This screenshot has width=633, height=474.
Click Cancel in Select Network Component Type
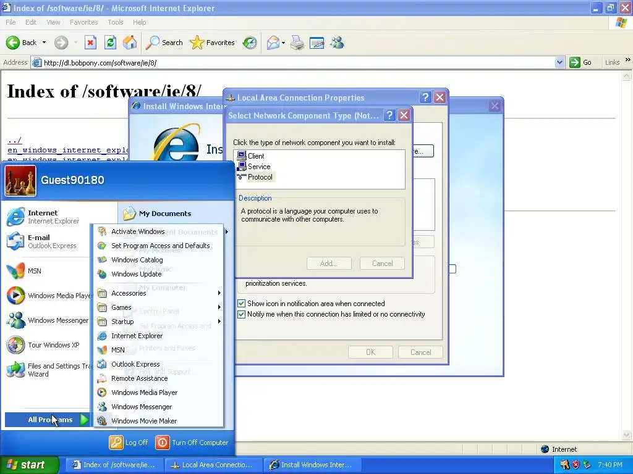coord(382,263)
